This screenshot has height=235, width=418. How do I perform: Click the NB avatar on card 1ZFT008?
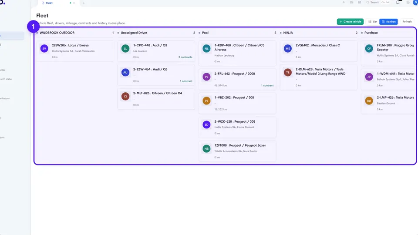coord(206,149)
